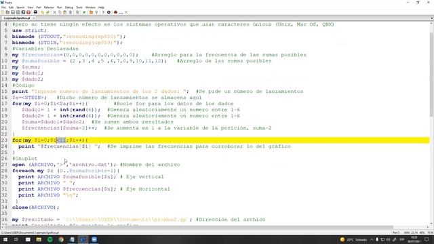Click the green Redo arrow icon

[x=47, y=12]
